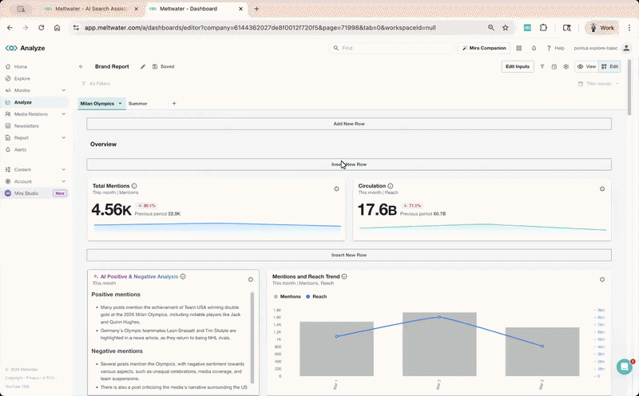The height and width of the screenshot is (396, 639).
Task: Add a new dashboard tab with plus icon
Action: pos(174,104)
